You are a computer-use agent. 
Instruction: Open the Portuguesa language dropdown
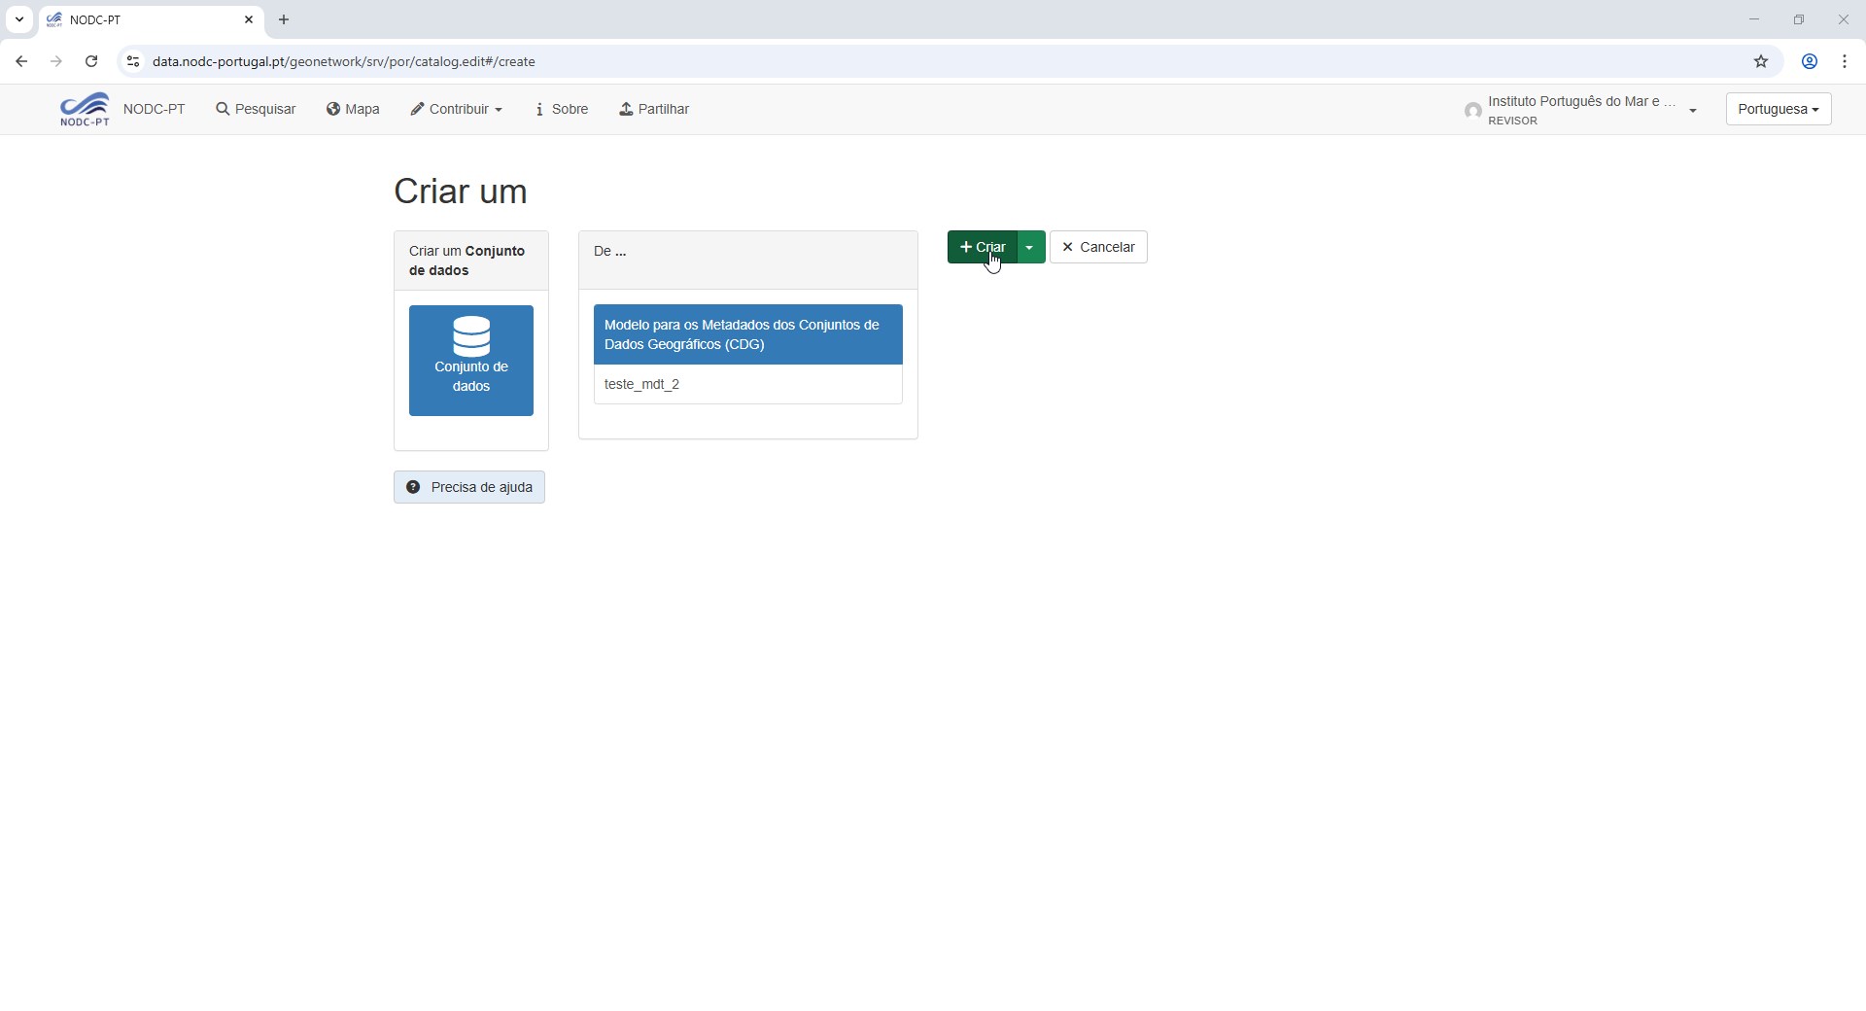(x=1778, y=109)
